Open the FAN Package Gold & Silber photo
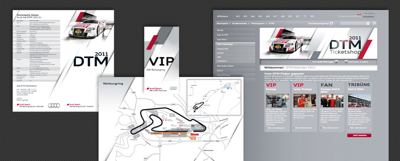 pyautogui.click(x=332, y=101)
